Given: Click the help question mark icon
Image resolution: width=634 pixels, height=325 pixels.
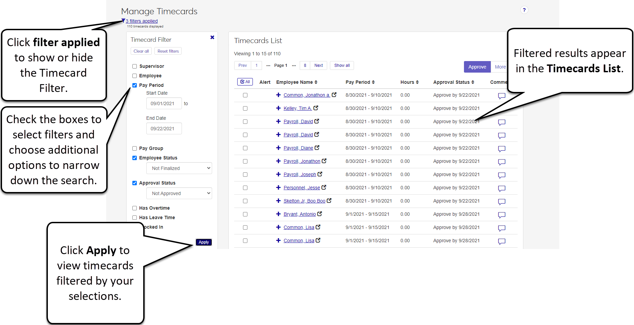Looking at the screenshot, I should 524,10.
